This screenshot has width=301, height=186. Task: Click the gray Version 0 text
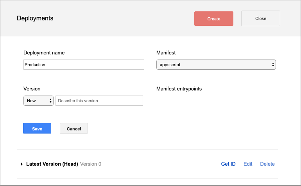click(x=91, y=164)
